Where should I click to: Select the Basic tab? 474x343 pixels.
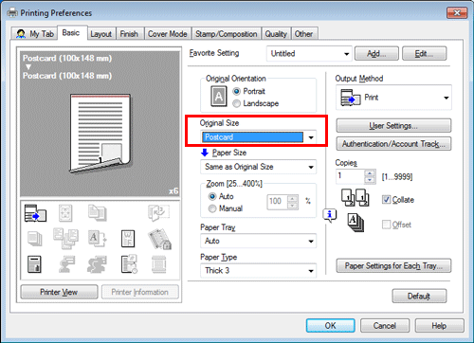click(71, 33)
